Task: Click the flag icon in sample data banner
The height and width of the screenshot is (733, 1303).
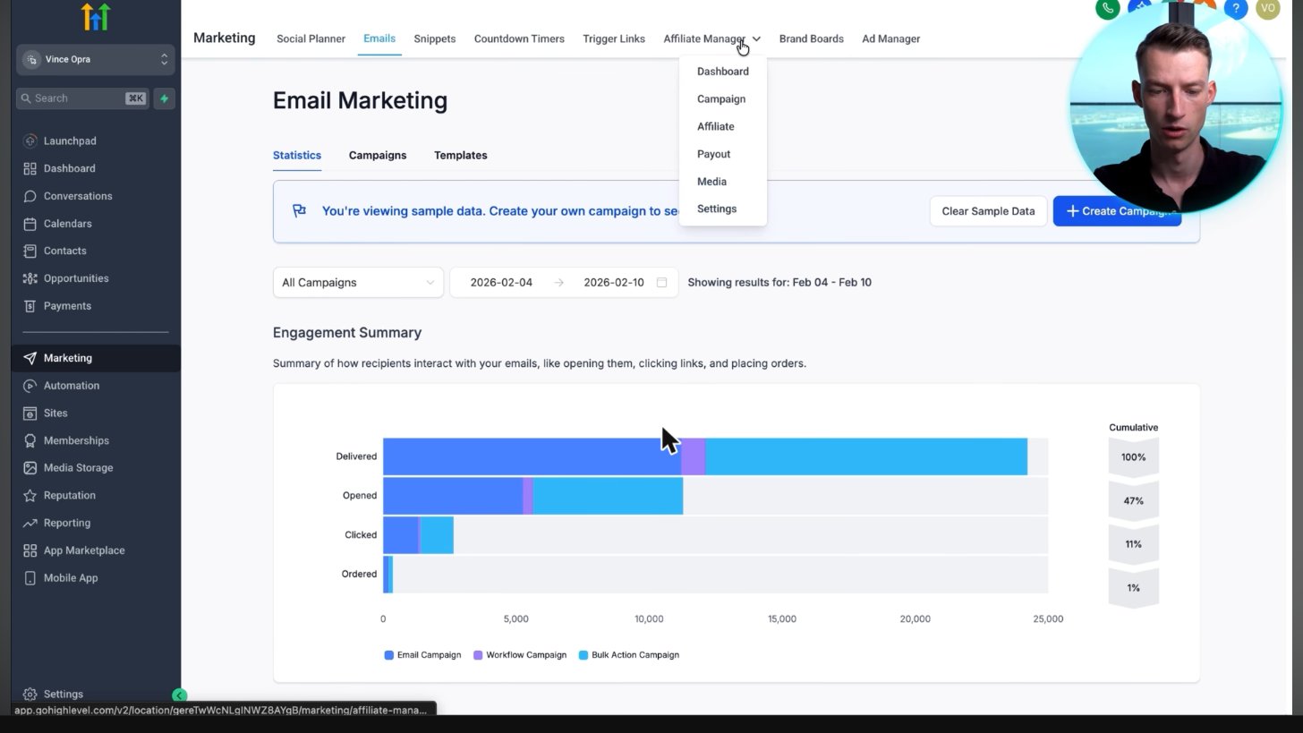Action: pyautogui.click(x=300, y=211)
